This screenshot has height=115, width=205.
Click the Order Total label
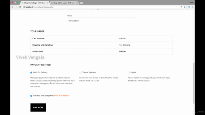coord(38,51)
